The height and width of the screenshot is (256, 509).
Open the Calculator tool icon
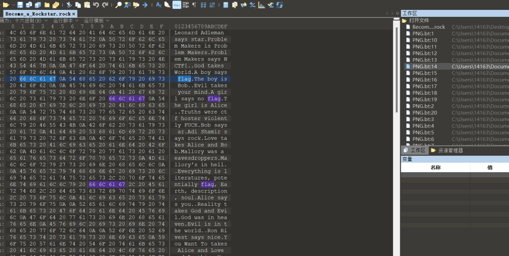[x=226, y=5]
